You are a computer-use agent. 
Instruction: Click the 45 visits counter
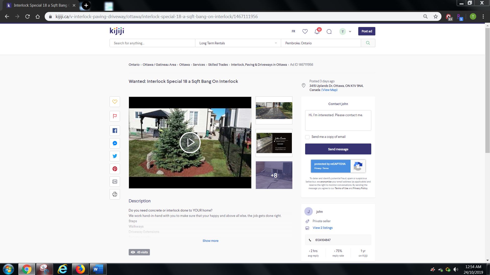(139, 252)
